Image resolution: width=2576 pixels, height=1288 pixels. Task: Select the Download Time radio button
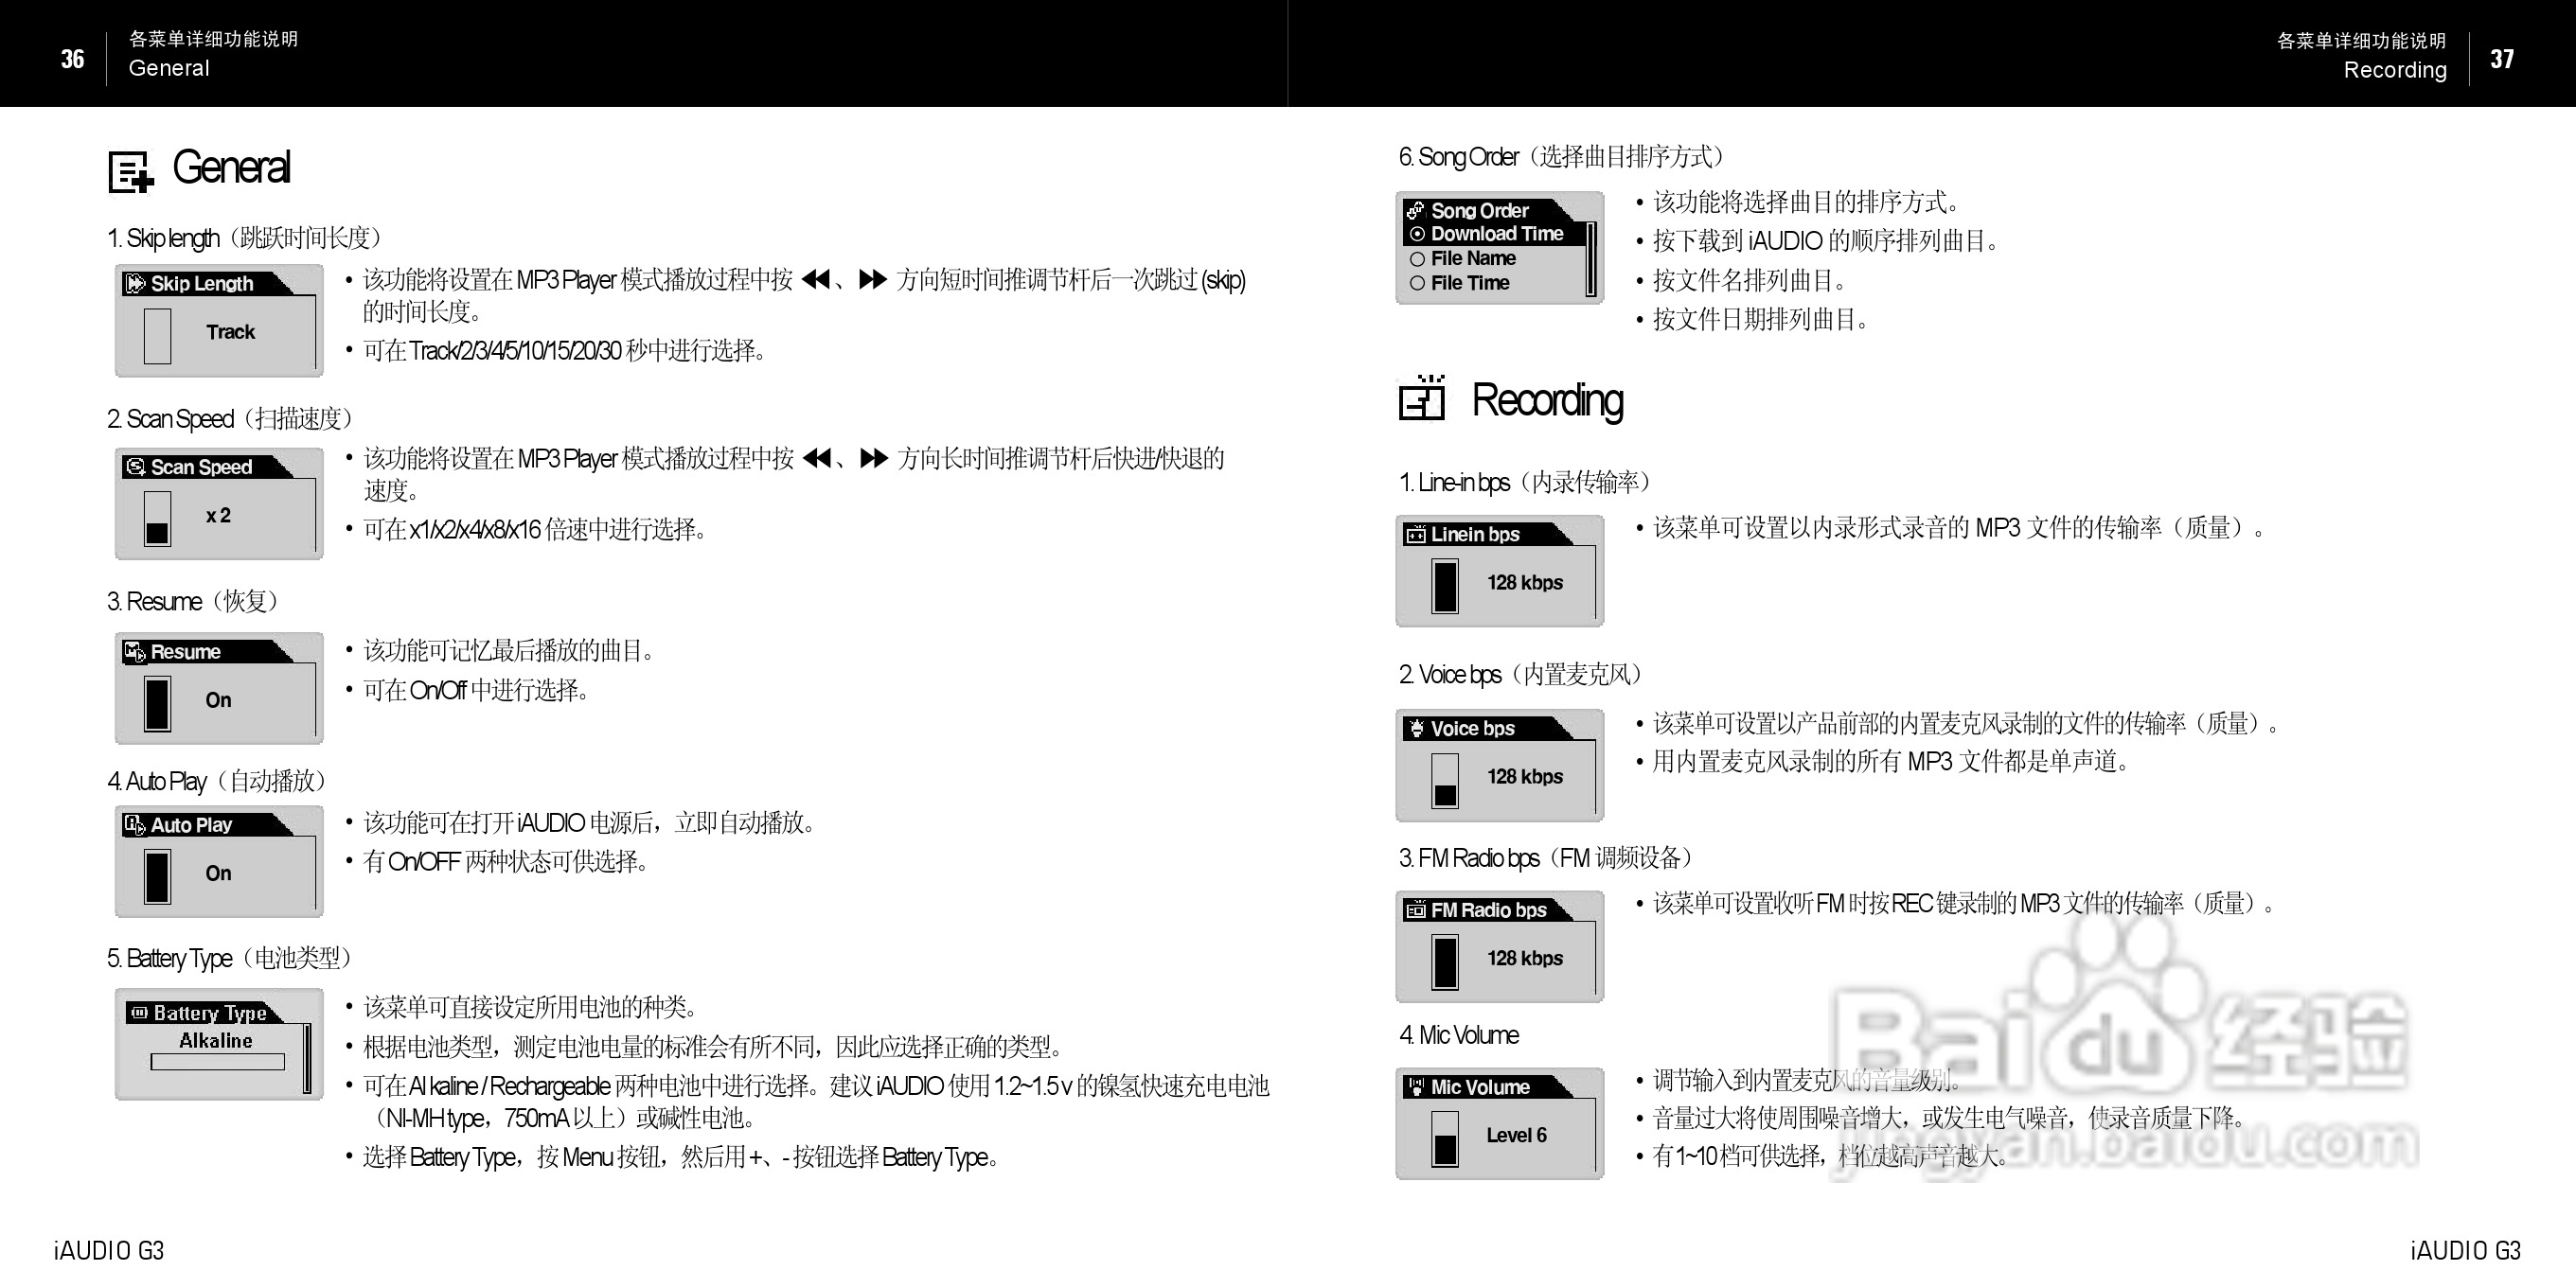[1417, 234]
